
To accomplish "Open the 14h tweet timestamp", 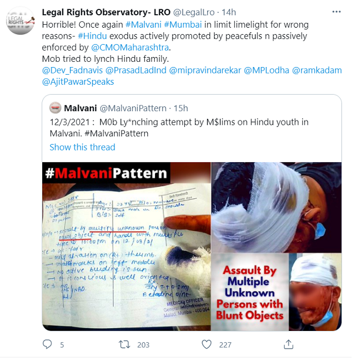I will [229, 12].
